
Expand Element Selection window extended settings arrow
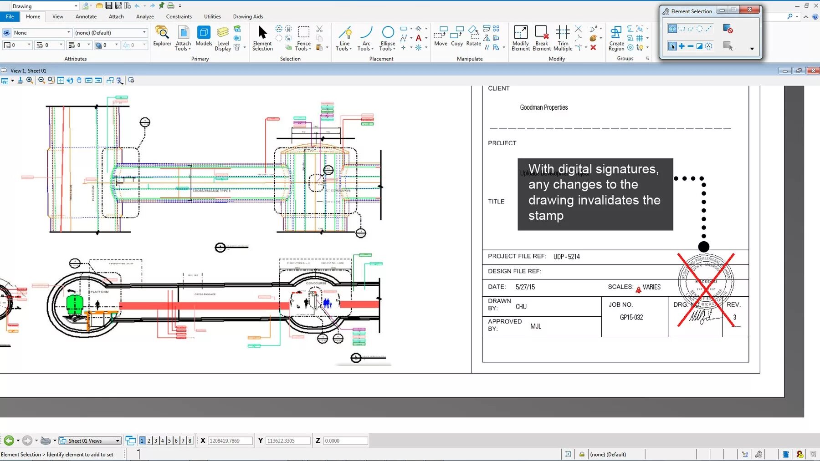tap(752, 49)
